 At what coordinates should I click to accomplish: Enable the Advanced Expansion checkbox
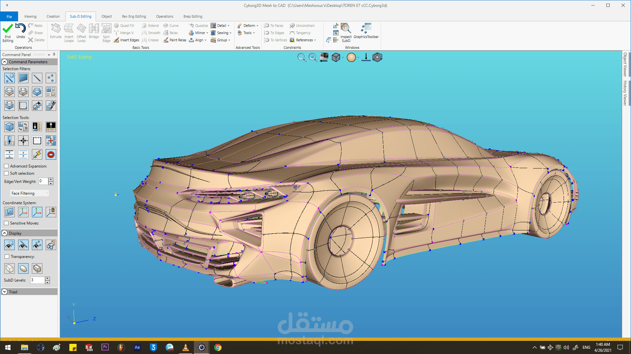(6, 166)
